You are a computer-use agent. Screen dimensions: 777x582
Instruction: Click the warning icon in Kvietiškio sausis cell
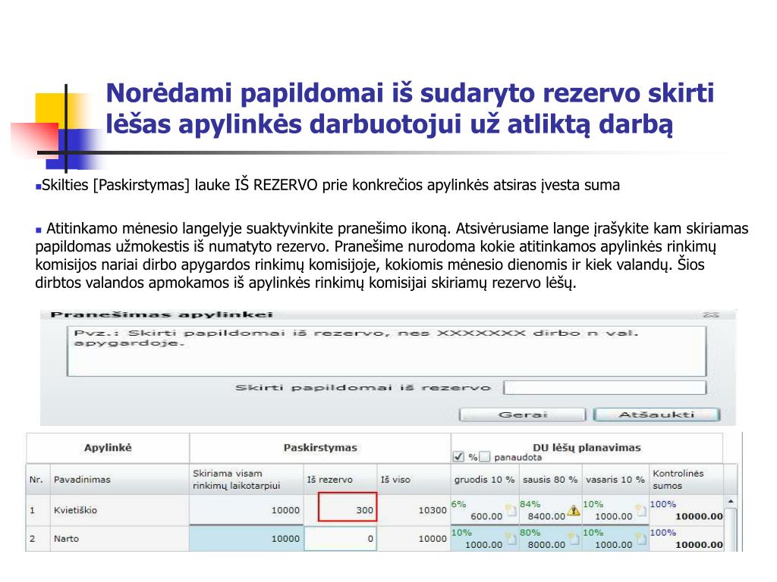coord(574,510)
